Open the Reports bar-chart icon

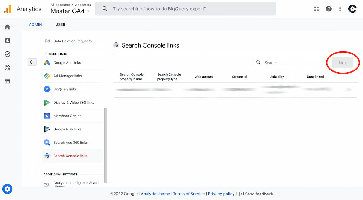pyautogui.click(x=7, y=41)
